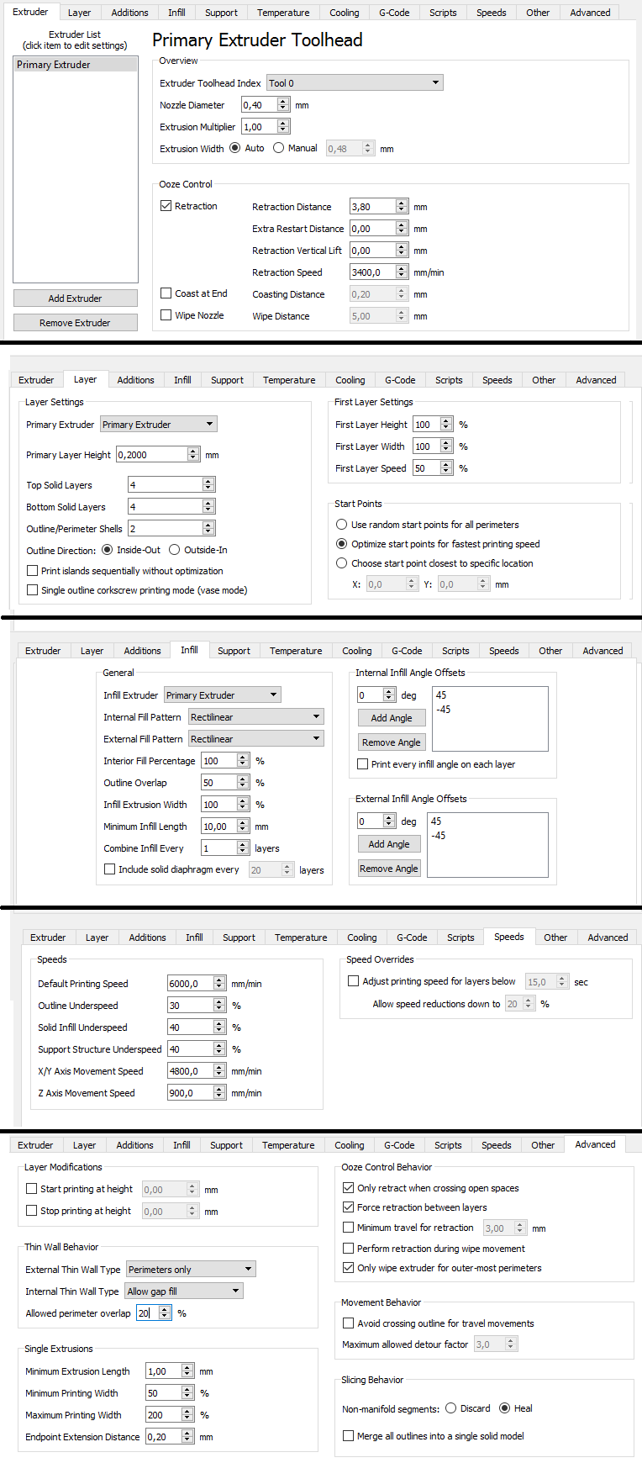Uncheck the Retraction checkbox
Screen dimensions: 642x1463
[166, 206]
